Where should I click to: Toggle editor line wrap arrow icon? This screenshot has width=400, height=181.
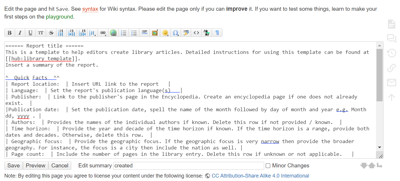click(x=379, y=166)
